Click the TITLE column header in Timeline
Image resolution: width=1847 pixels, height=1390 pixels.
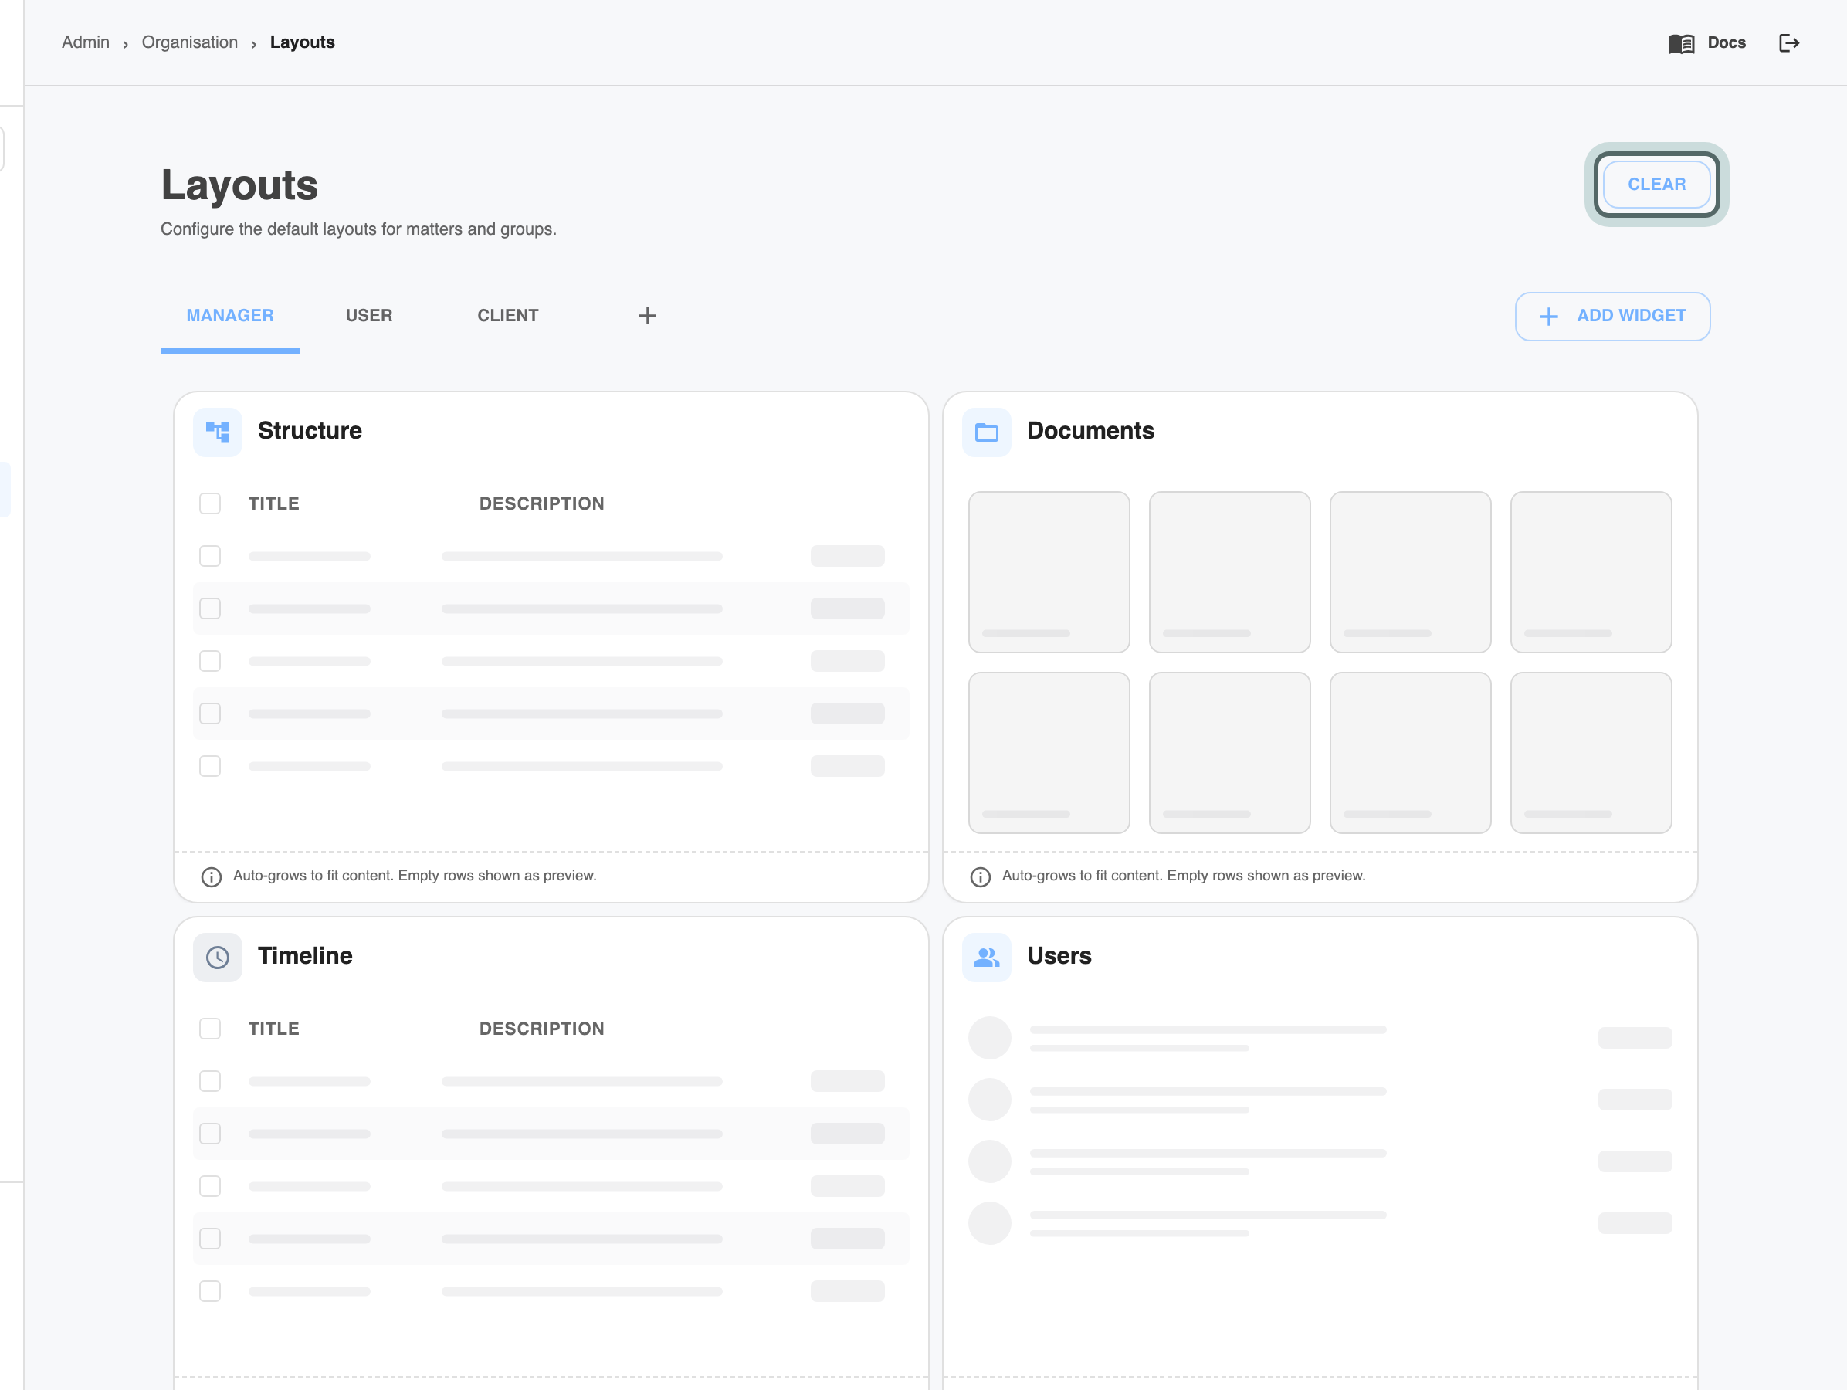274,1029
